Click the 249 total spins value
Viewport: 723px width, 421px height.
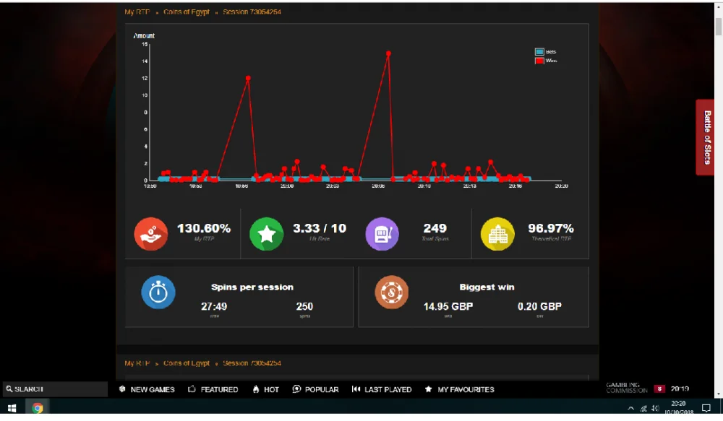pyautogui.click(x=435, y=228)
